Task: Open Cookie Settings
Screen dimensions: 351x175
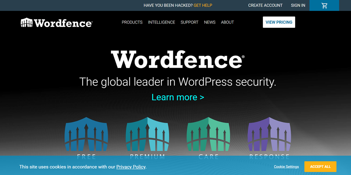Action: [x=286, y=167]
